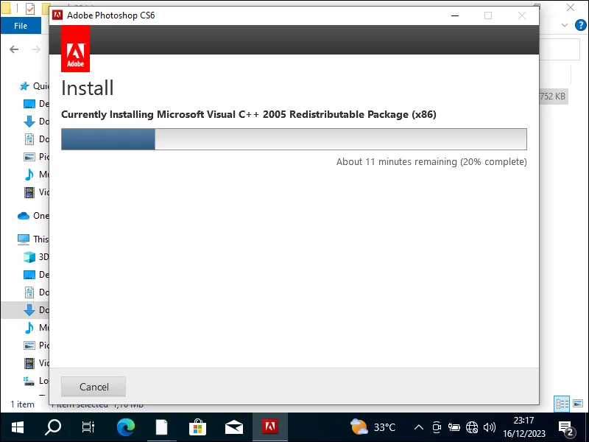Screen dimensions: 589x442
Task: Click the date and time in the tray
Action: pyautogui.click(x=532, y=426)
